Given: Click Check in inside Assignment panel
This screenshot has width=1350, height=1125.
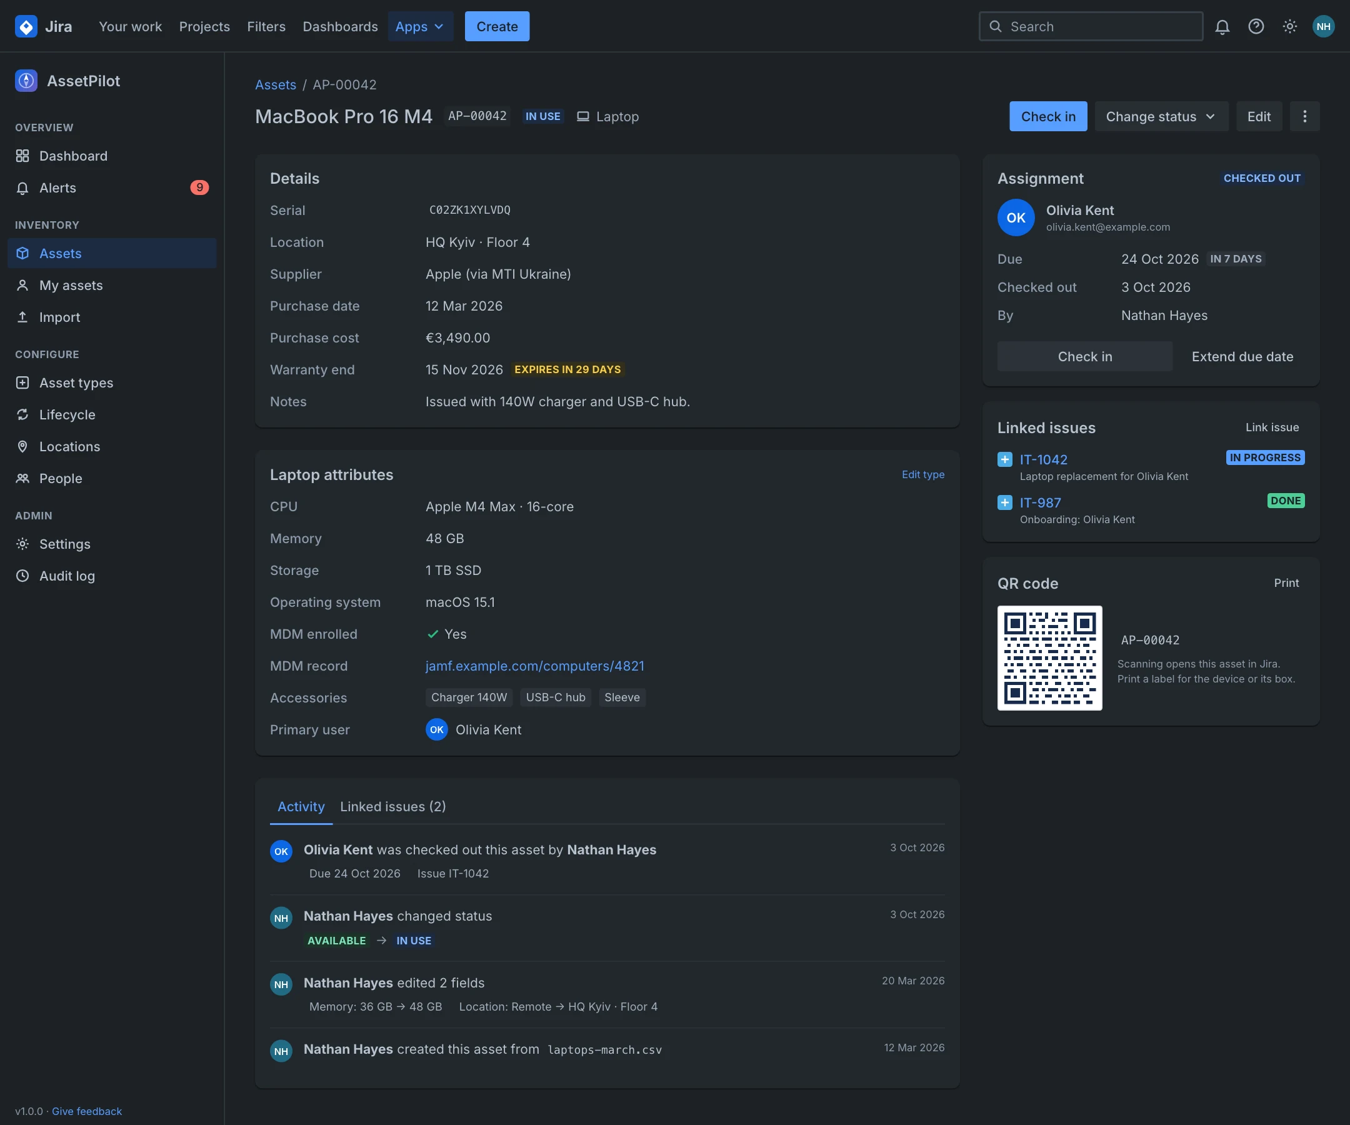Looking at the screenshot, I should tap(1084, 356).
